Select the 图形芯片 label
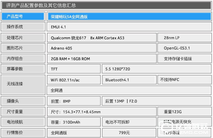This screenshot has height=138, width=213. pos(23,48)
